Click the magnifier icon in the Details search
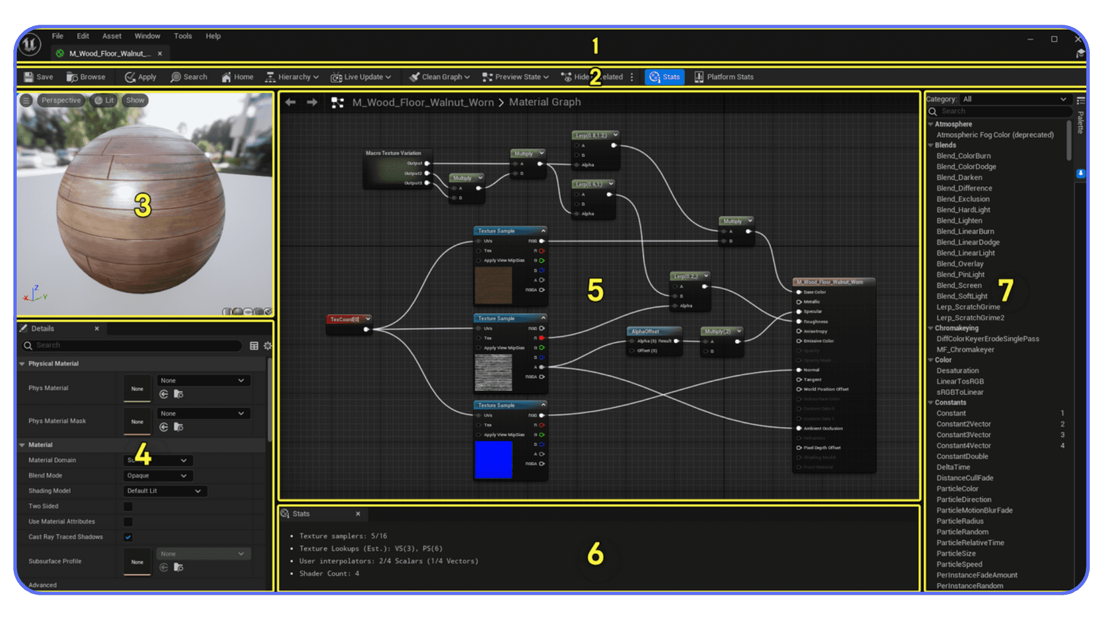This screenshot has width=1103, height=620. coord(28,346)
